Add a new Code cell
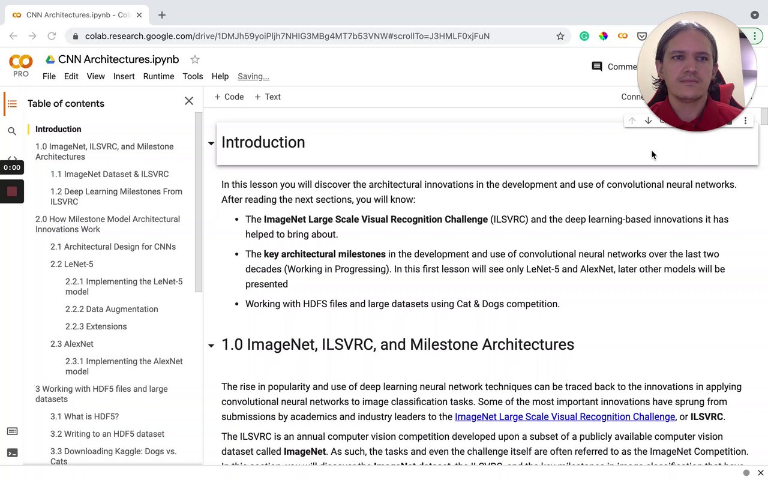 pyautogui.click(x=229, y=97)
